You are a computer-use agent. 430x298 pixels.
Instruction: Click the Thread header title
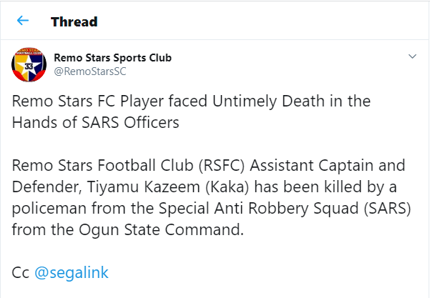74,21
